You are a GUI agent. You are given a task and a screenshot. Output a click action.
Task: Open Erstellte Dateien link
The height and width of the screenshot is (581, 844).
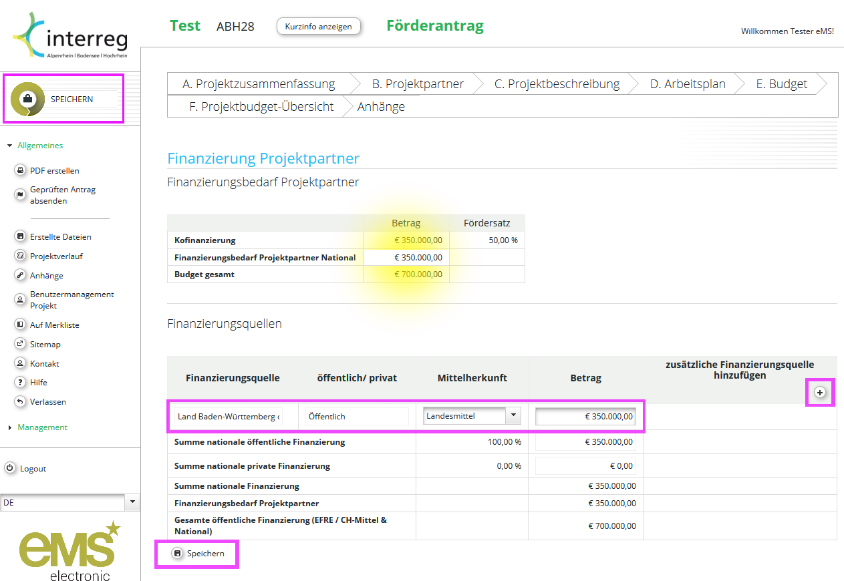(61, 236)
